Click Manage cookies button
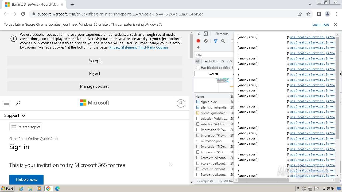342x192 pixels. coord(95,86)
